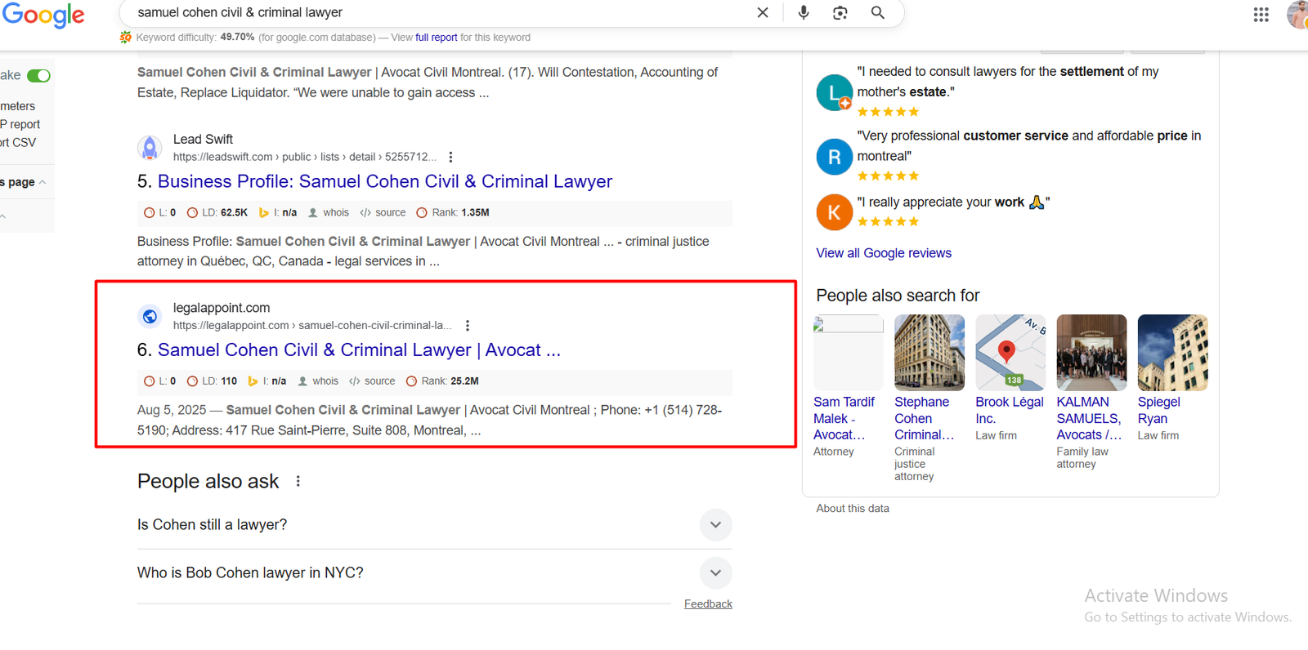Click source under the legalappoint.com result
Screen dimensions: 1308x650
click(x=379, y=381)
